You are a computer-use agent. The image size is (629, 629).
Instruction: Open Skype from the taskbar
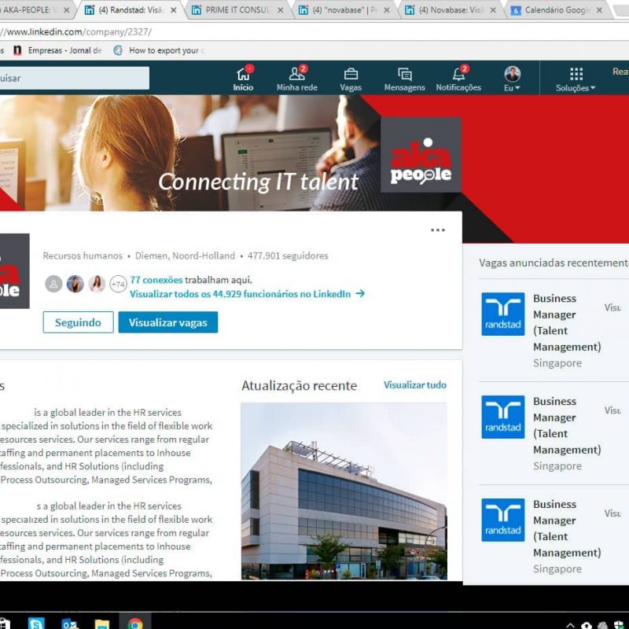(x=36, y=623)
